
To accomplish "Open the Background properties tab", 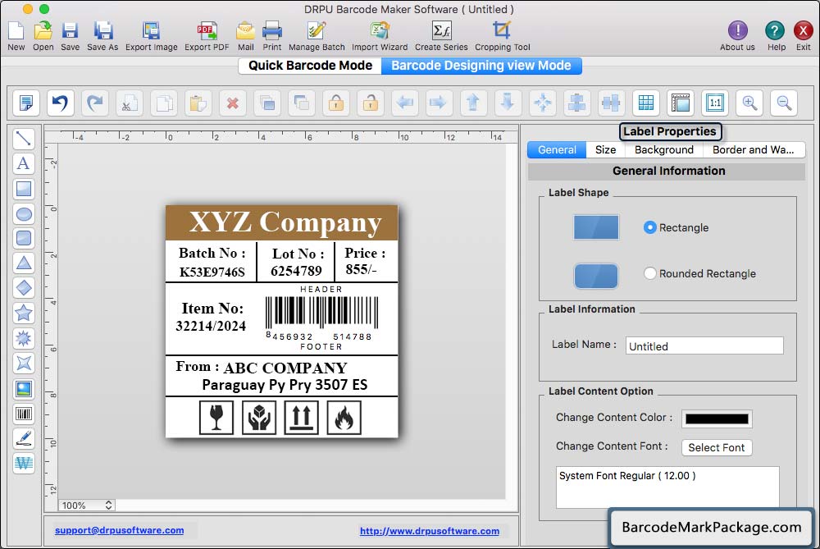I will pos(663,149).
